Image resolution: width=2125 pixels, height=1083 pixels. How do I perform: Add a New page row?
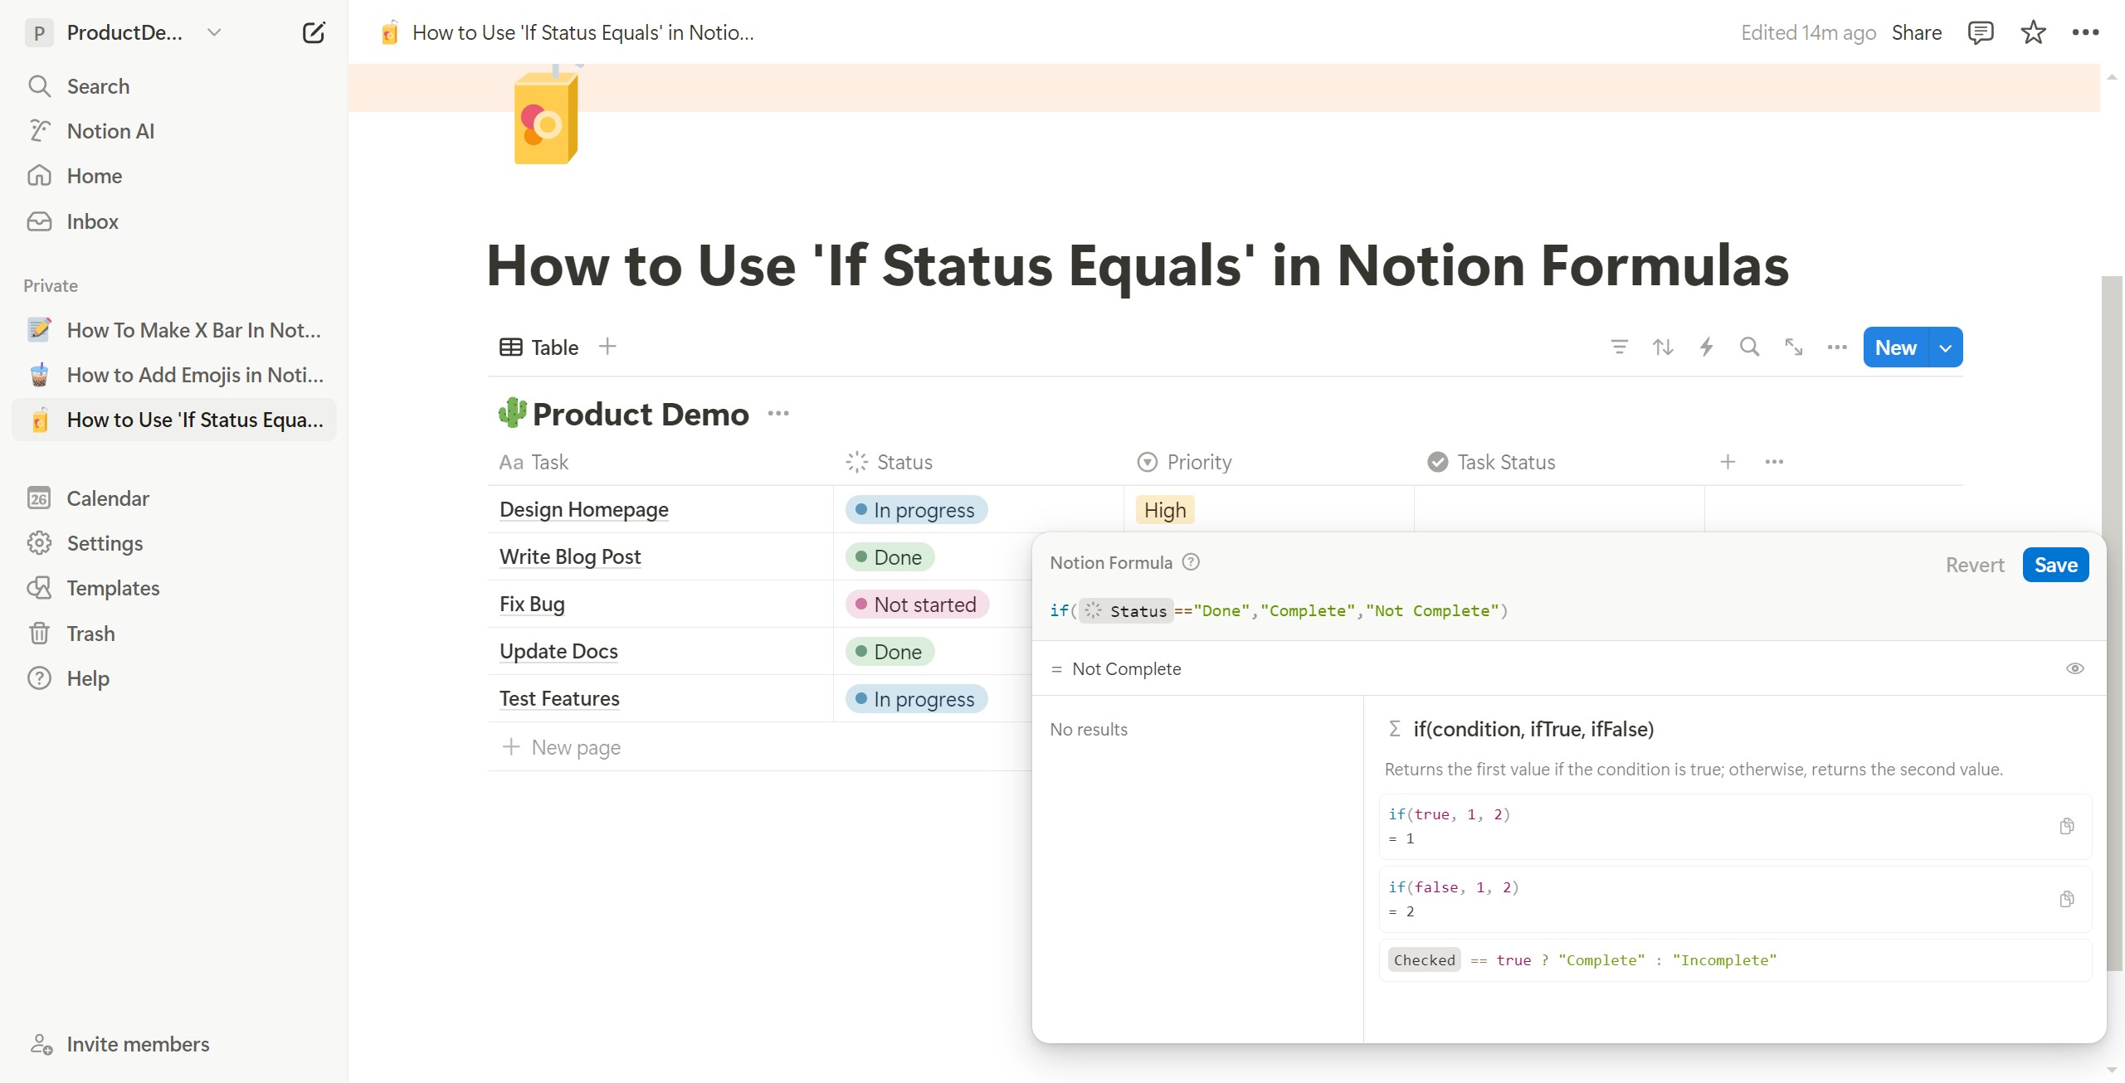(x=561, y=747)
